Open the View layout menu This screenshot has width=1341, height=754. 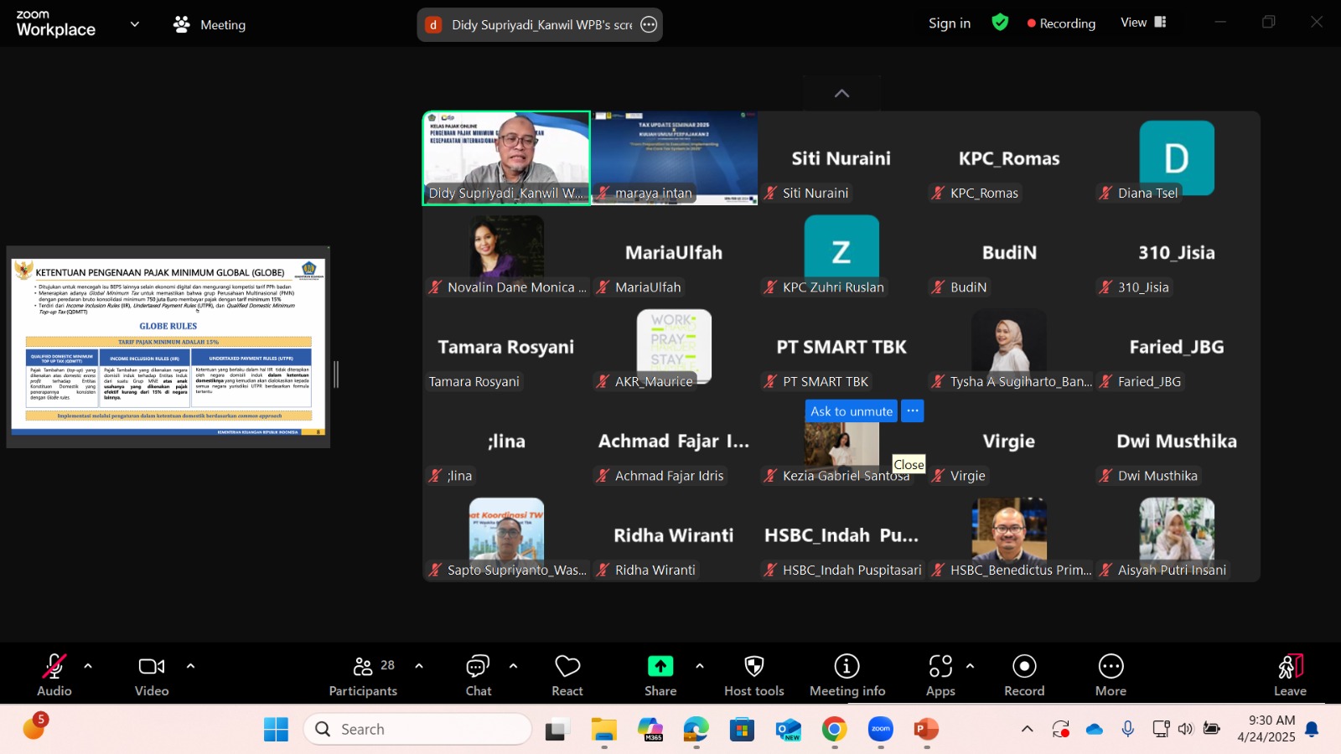(x=1143, y=23)
